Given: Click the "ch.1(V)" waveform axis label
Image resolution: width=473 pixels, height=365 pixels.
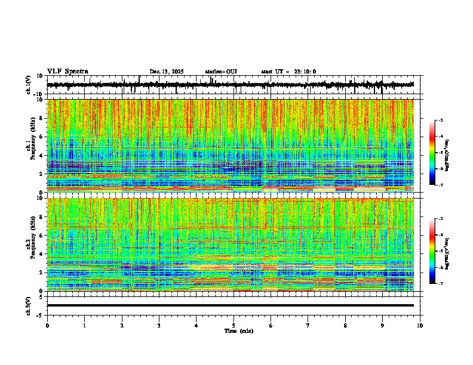Looking at the screenshot, I should pos(29,85).
